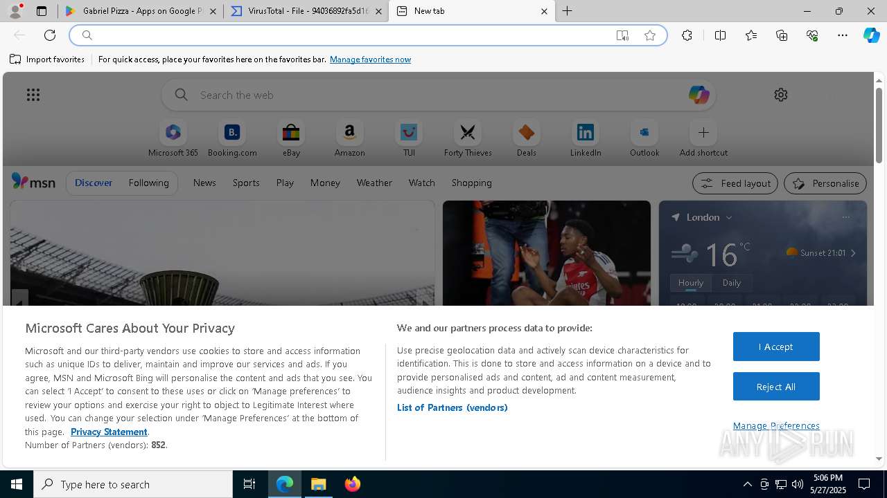Open TUI shortcut
The height and width of the screenshot is (498, 887).
409,139
